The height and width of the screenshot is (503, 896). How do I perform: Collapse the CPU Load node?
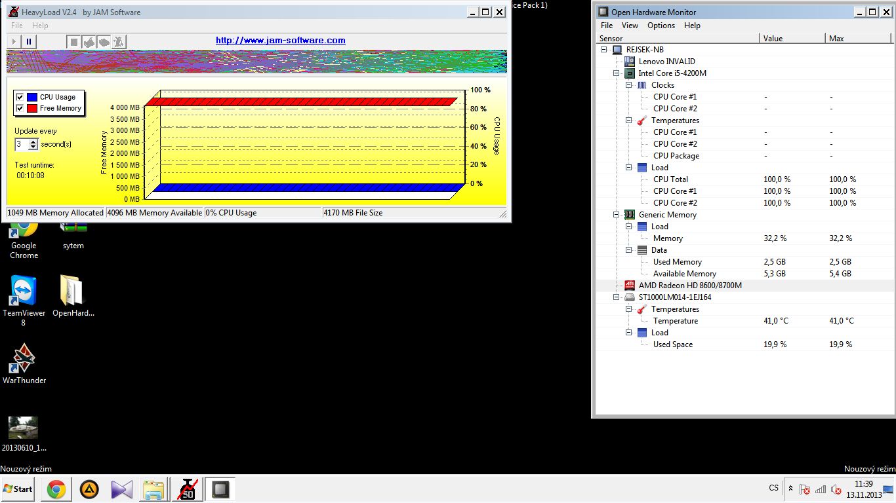click(x=629, y=168)
